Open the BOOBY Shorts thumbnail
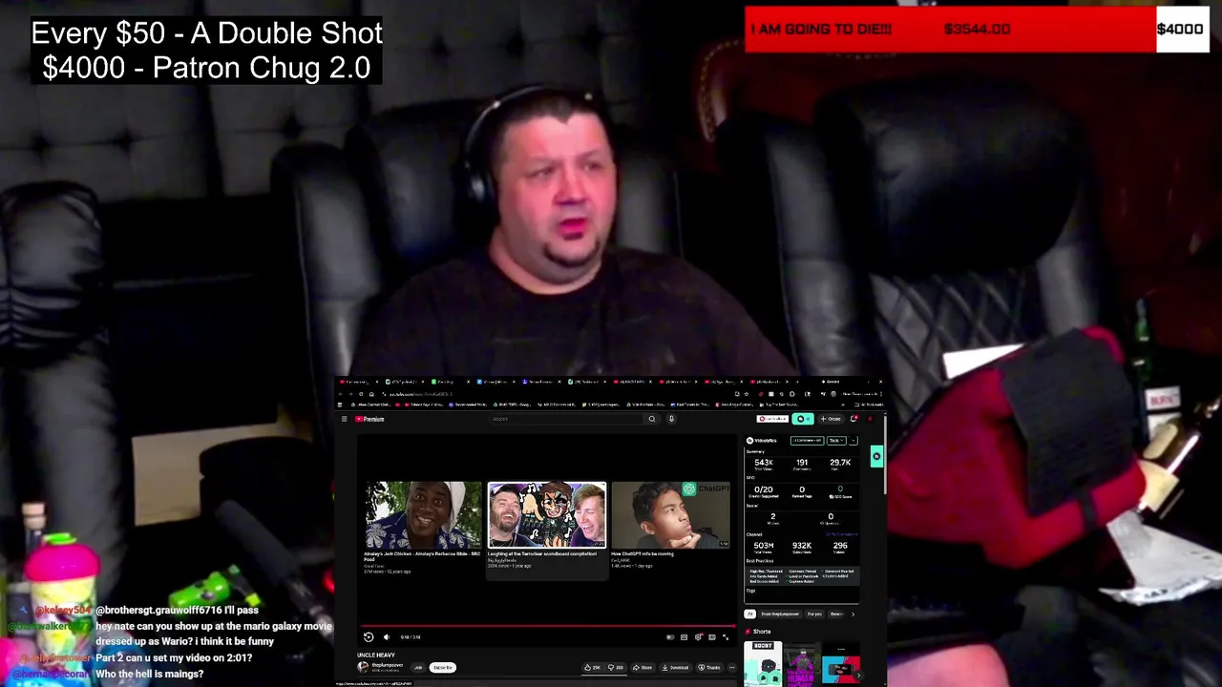Viewport: 1222px width, 687px height. [763, 663]
